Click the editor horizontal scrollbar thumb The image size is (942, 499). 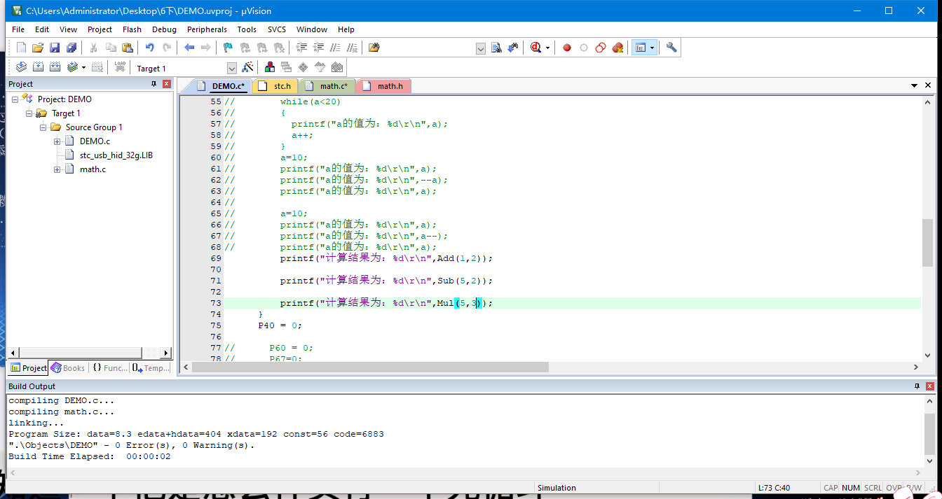370,367
